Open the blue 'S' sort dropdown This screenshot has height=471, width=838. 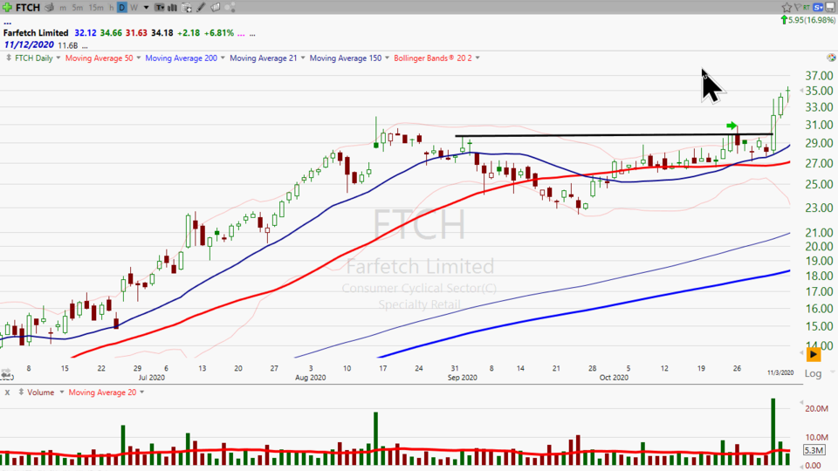(818, 7)
